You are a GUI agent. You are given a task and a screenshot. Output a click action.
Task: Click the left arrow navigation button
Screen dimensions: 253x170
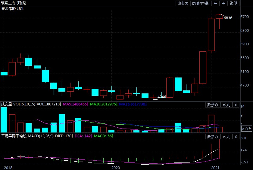215,3
